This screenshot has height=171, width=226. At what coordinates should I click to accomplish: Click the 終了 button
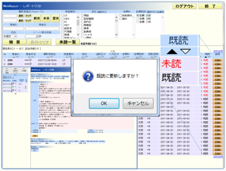[210, 6]
